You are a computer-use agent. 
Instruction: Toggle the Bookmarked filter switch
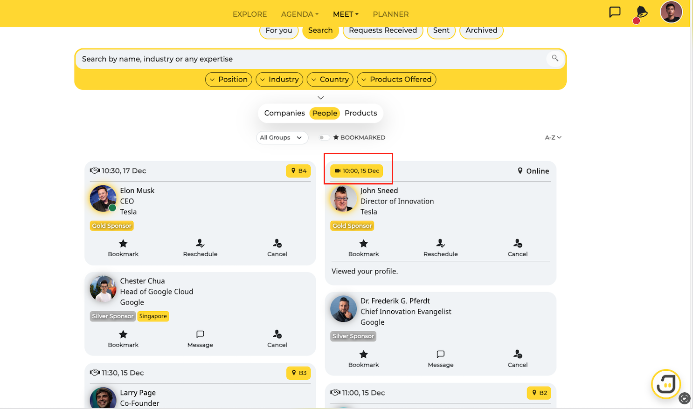tap(324, 137)
